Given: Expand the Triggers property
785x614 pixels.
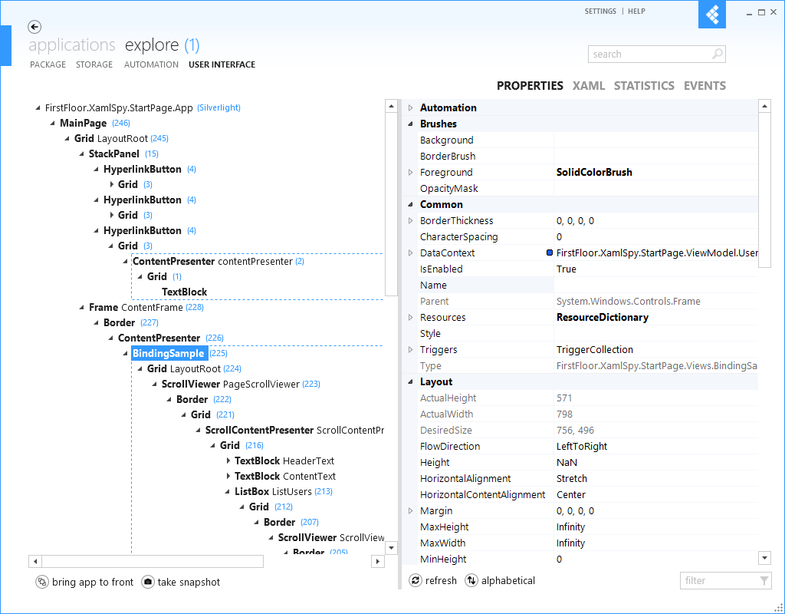Looking at the screenshot, I should click(x=411, y=350).
